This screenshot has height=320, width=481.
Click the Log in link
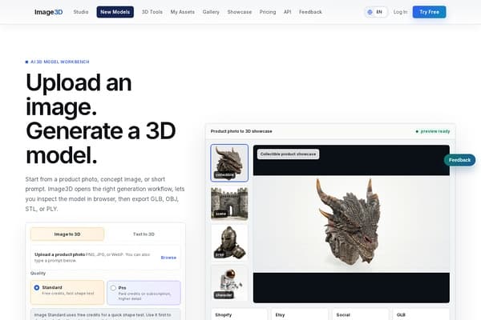point(400,12)
